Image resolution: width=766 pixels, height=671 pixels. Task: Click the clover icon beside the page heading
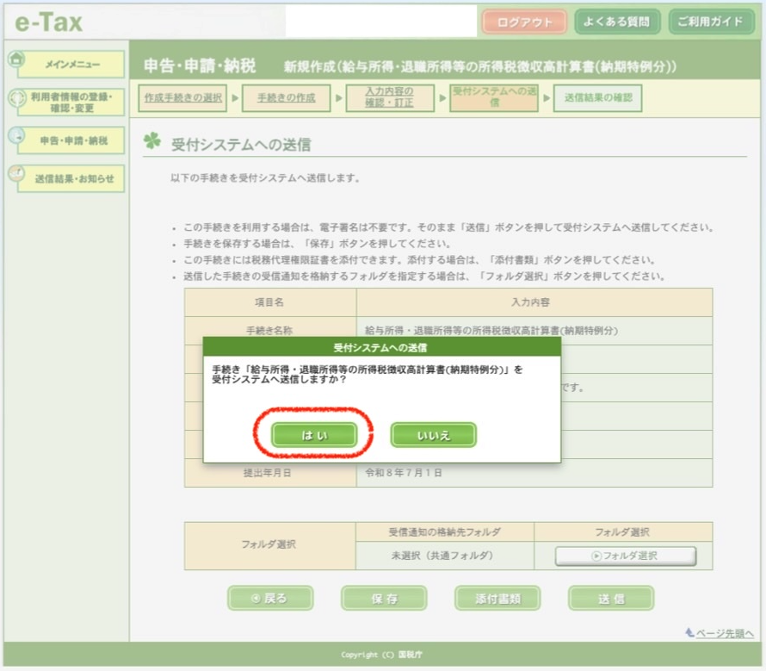click(152, 141)
